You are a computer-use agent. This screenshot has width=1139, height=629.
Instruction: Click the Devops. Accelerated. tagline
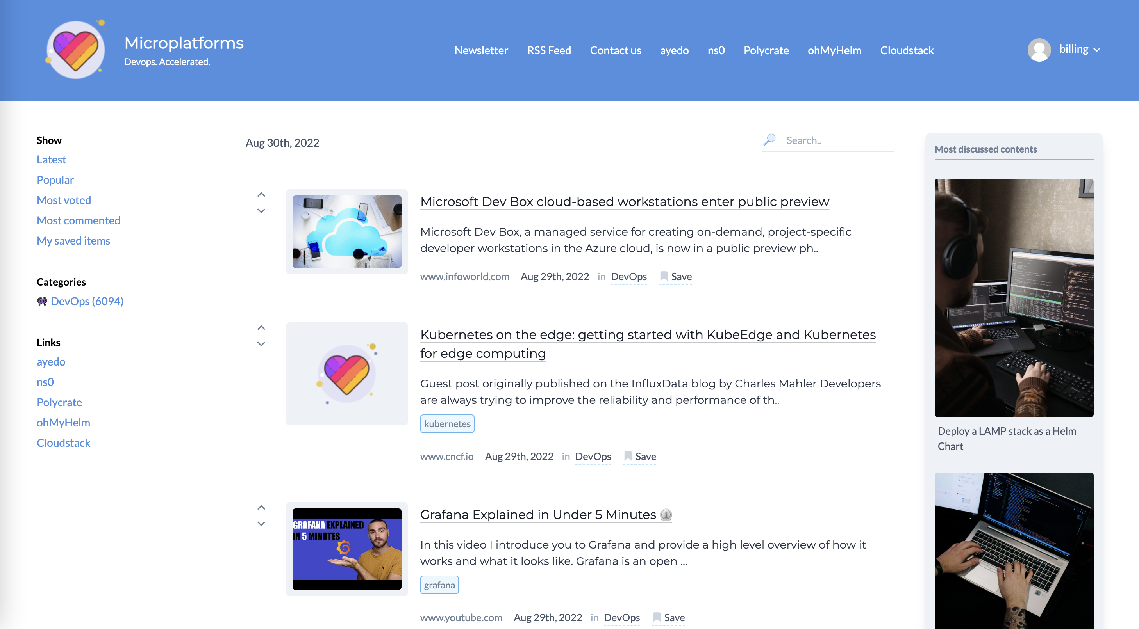pos(167,62)
